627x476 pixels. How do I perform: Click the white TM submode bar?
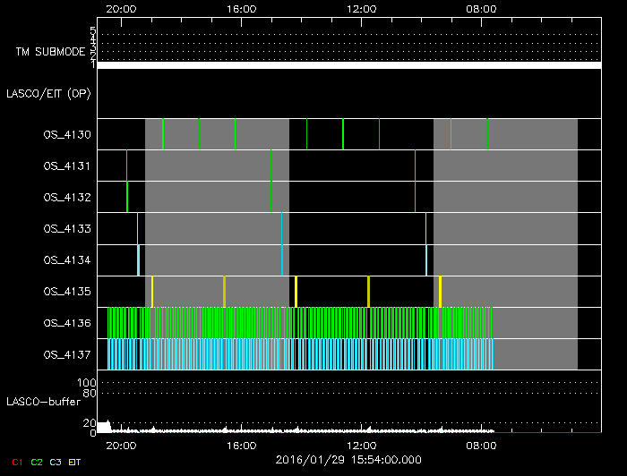click(348, 65)
